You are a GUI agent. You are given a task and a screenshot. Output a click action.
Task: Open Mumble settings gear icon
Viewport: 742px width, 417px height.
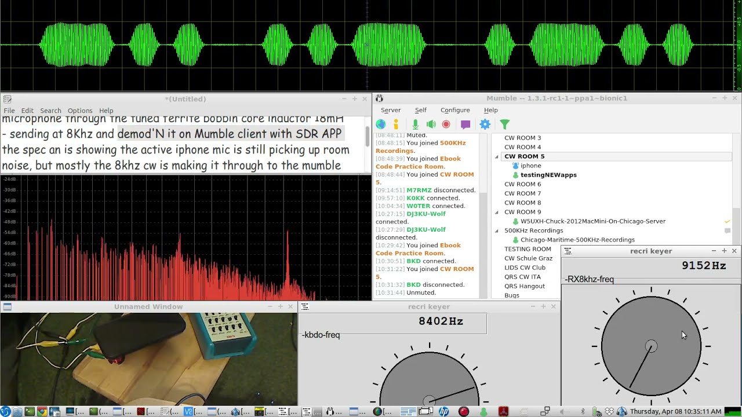(x=485, y=124)
